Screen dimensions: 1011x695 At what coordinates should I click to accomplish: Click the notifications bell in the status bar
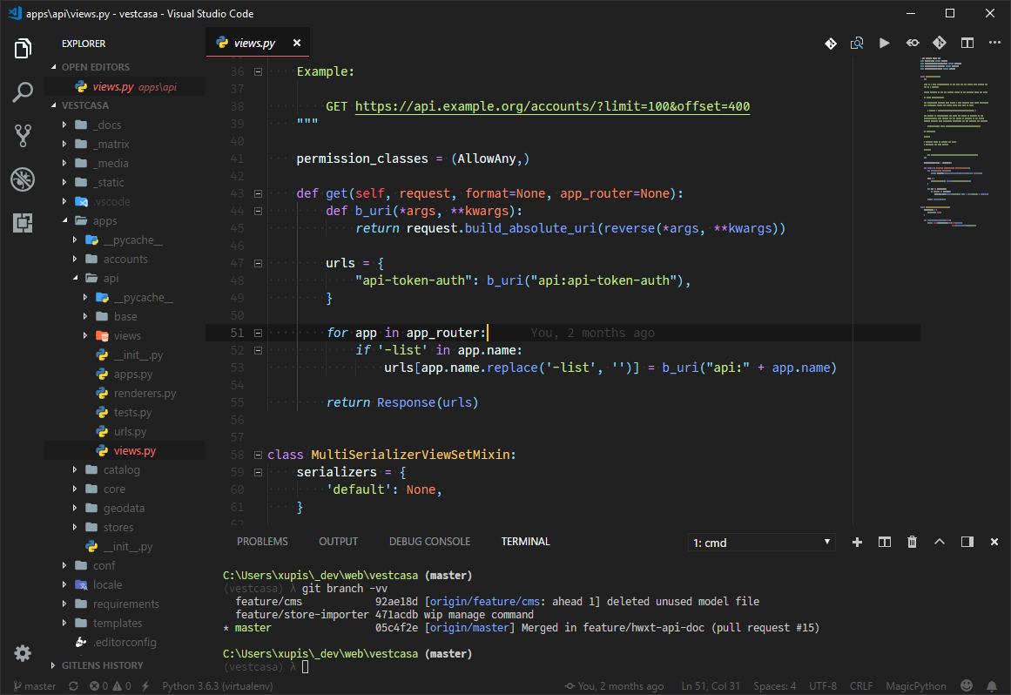click(993, 685)
